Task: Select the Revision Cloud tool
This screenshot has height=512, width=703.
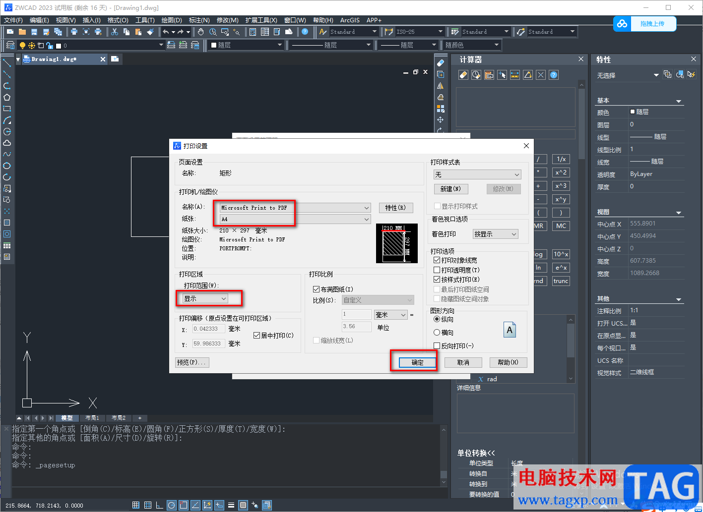Action: (x=7, y=143)
